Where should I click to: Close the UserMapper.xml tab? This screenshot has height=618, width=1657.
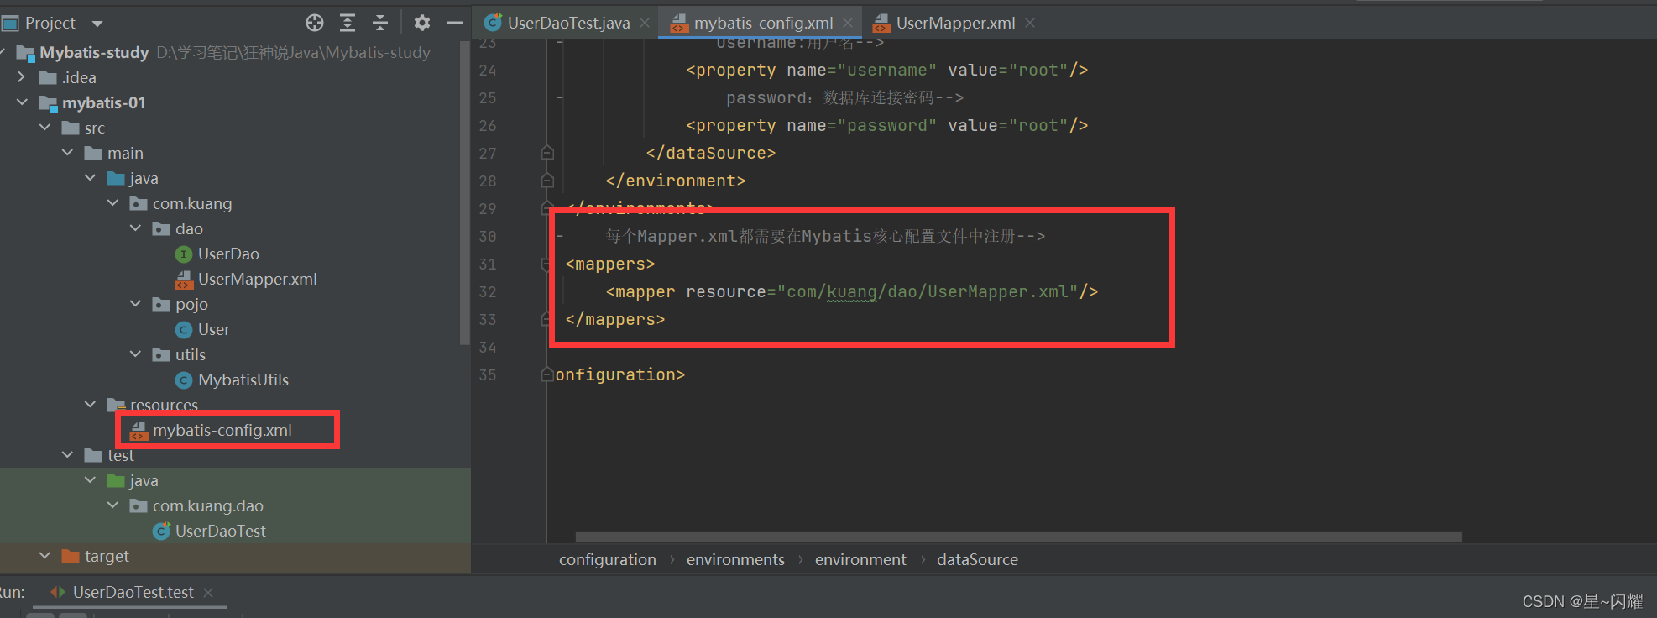pos(1030,23)
